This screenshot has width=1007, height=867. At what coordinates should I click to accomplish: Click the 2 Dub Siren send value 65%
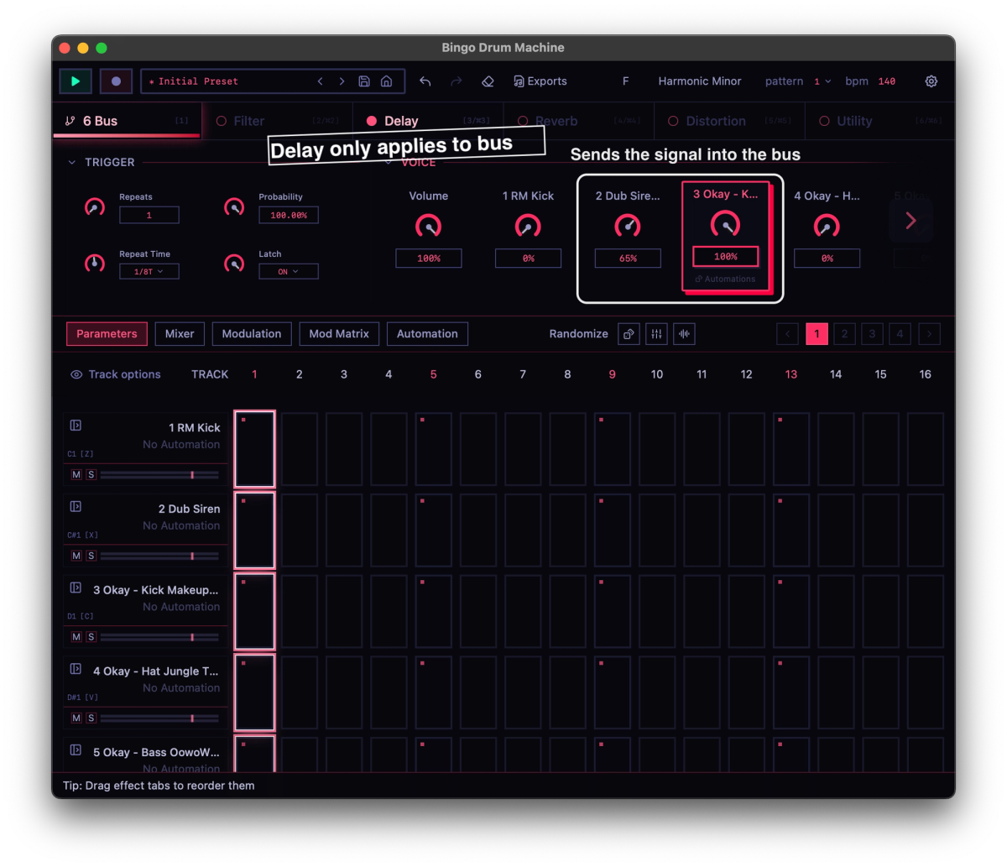[628, 259]
